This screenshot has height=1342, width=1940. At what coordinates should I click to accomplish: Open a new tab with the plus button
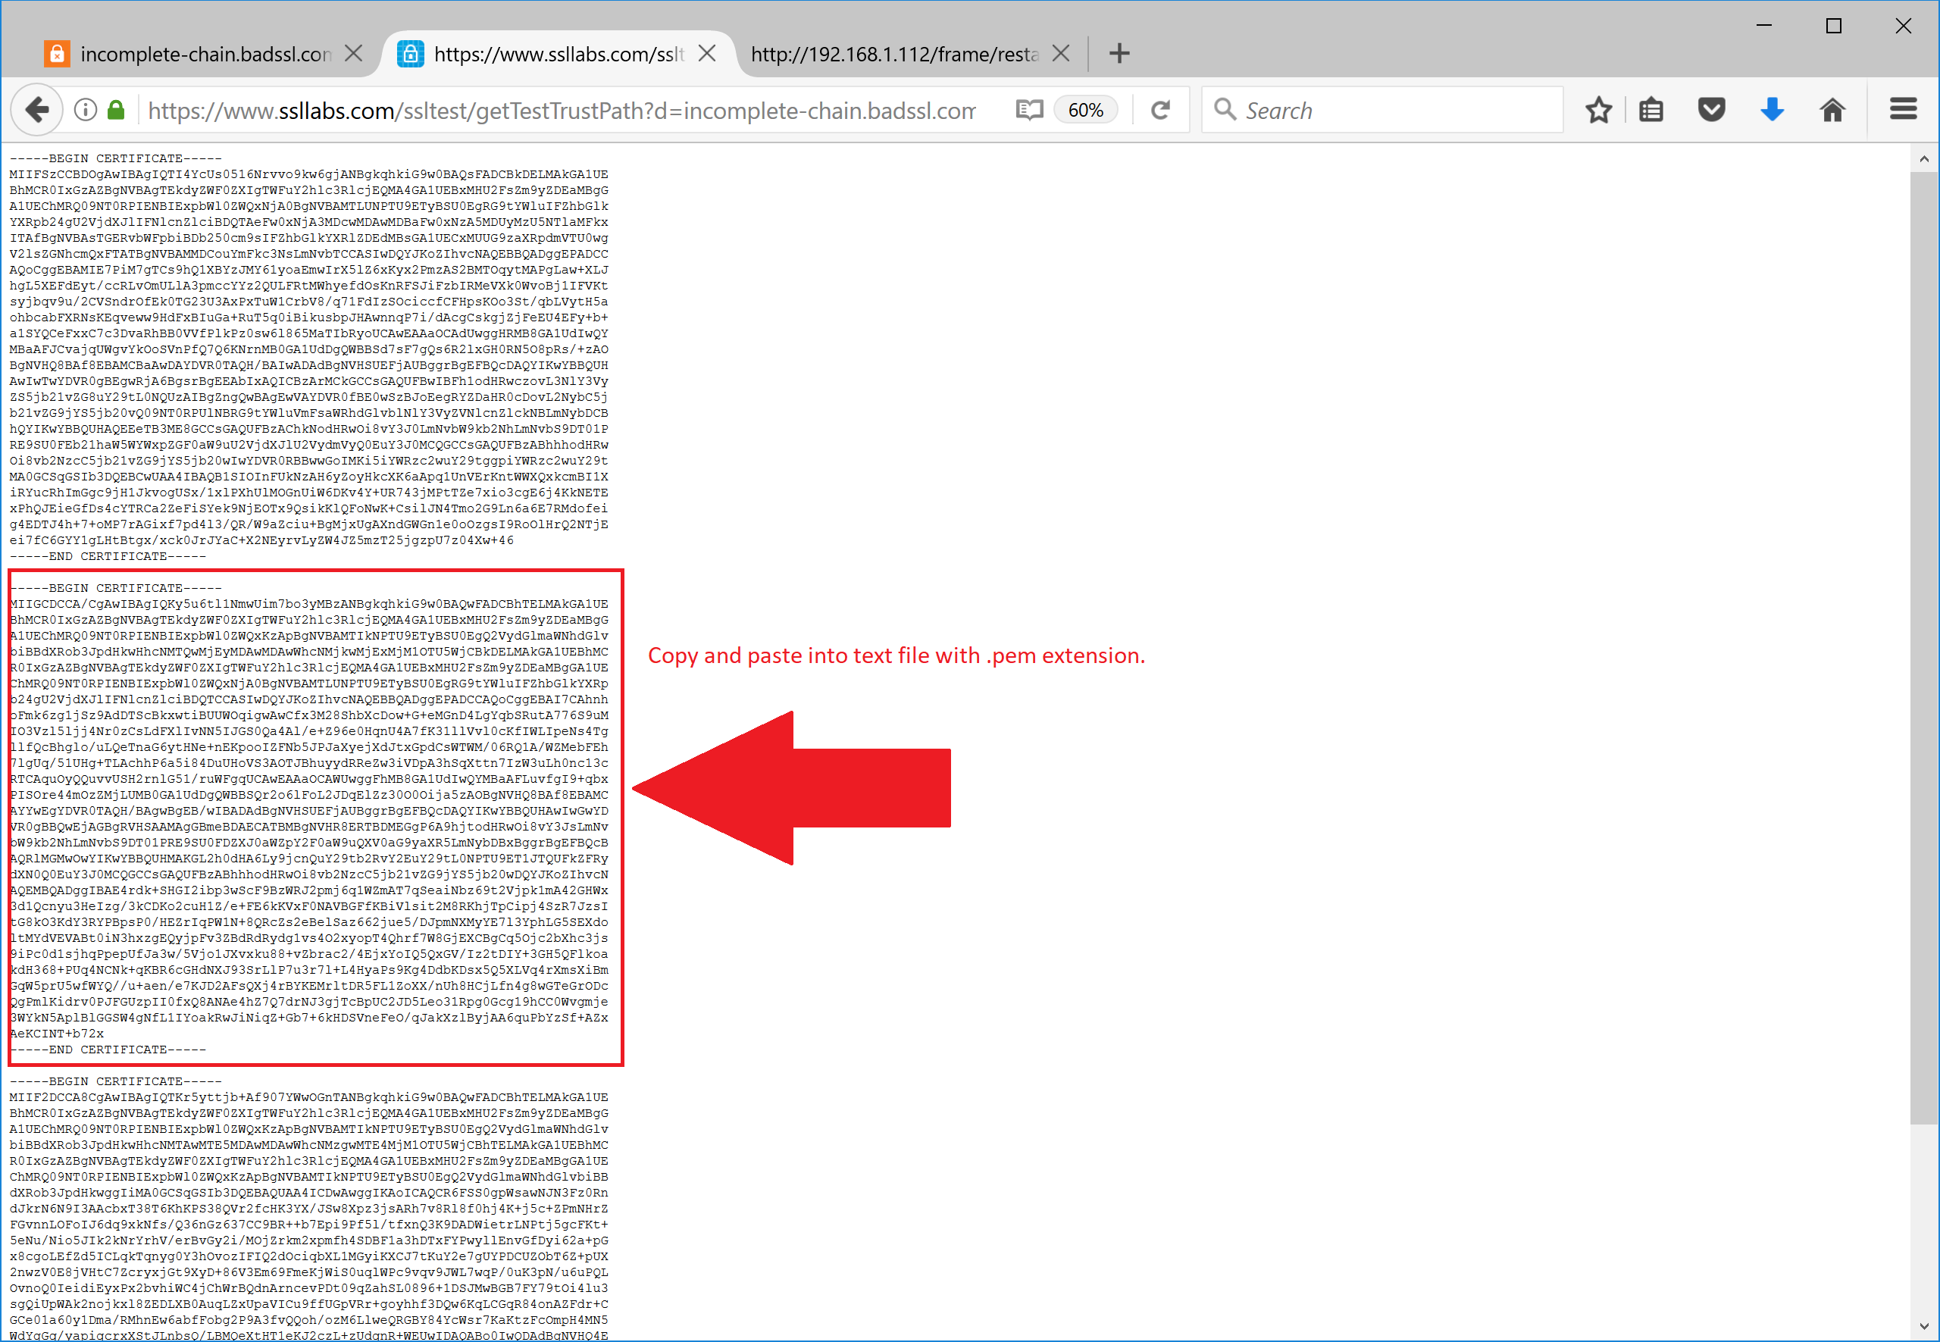click(1119, 54)
